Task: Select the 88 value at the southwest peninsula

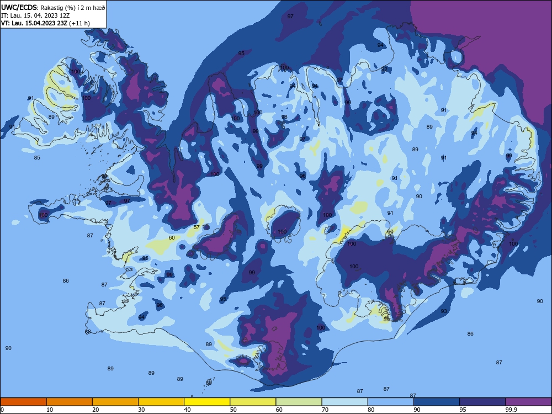Action: 88,332
